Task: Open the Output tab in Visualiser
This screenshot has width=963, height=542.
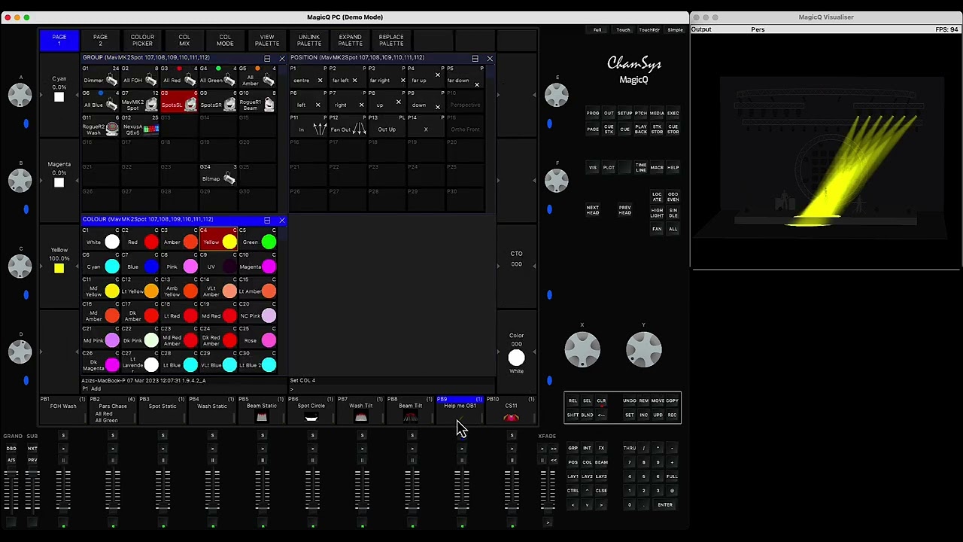Action: pyautogui.click(x=701, y=29)
